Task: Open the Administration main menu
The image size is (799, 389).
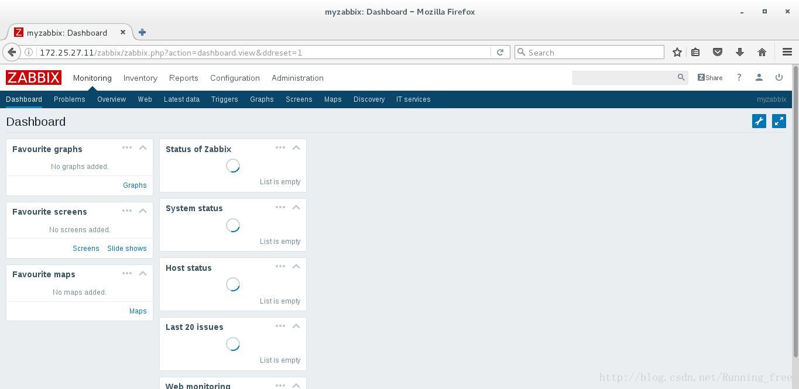Action: tap(297, 78)
